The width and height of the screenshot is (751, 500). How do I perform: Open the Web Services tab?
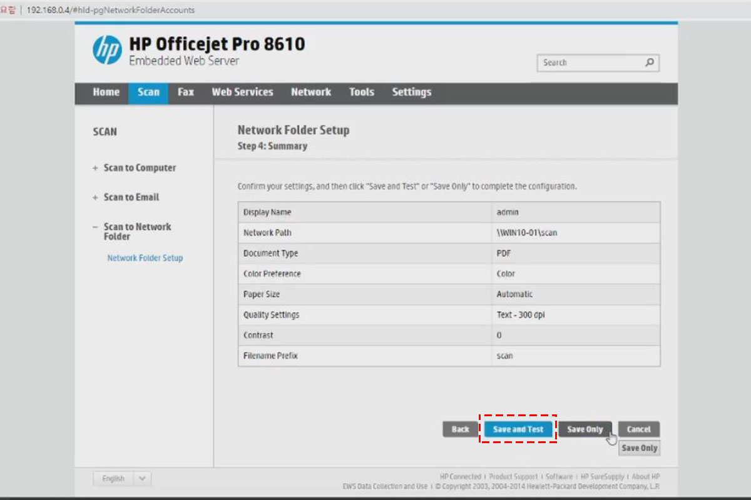(242, 92)
